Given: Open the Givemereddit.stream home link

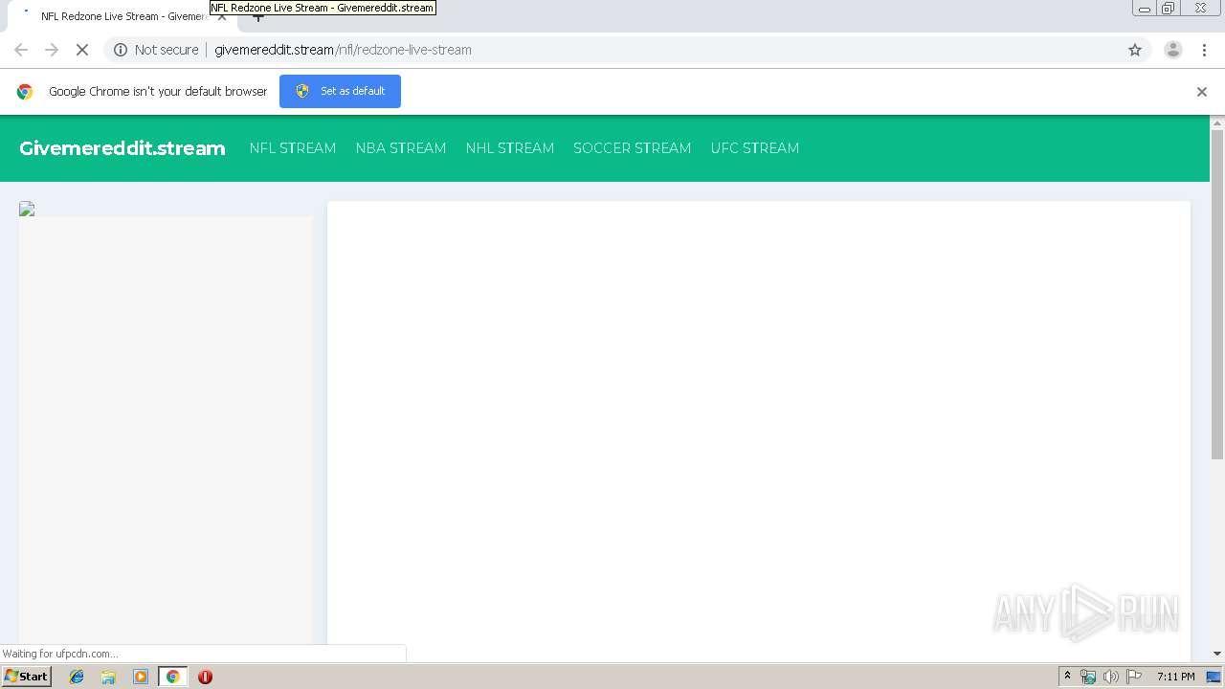Looking at the screenshot, I should [122, 148].
